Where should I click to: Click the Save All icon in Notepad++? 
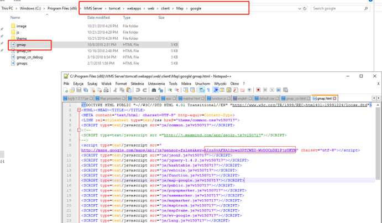point(86,90)
